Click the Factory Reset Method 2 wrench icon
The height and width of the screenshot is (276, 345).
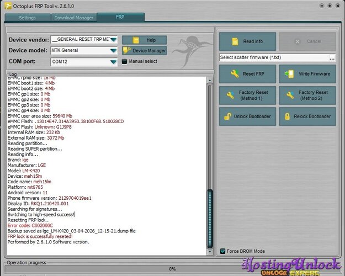(x=290, y=95)
